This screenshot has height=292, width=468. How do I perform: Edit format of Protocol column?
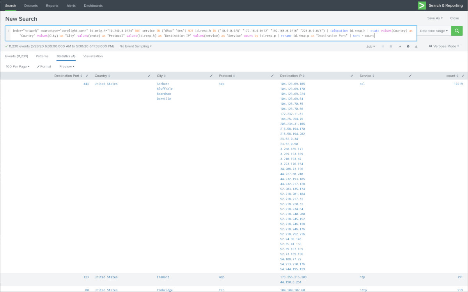click(273, 76)
